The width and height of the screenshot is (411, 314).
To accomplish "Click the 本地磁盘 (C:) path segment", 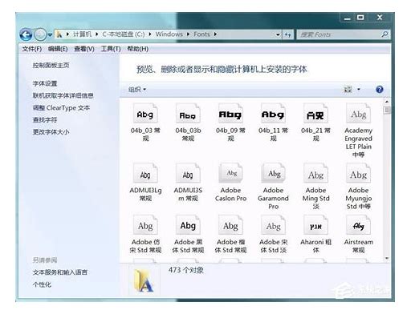I will pos(124,34).
